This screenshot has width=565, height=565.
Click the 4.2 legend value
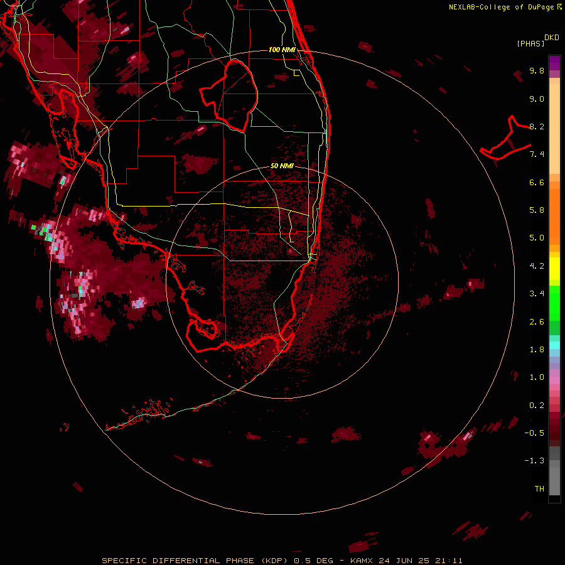537,266
